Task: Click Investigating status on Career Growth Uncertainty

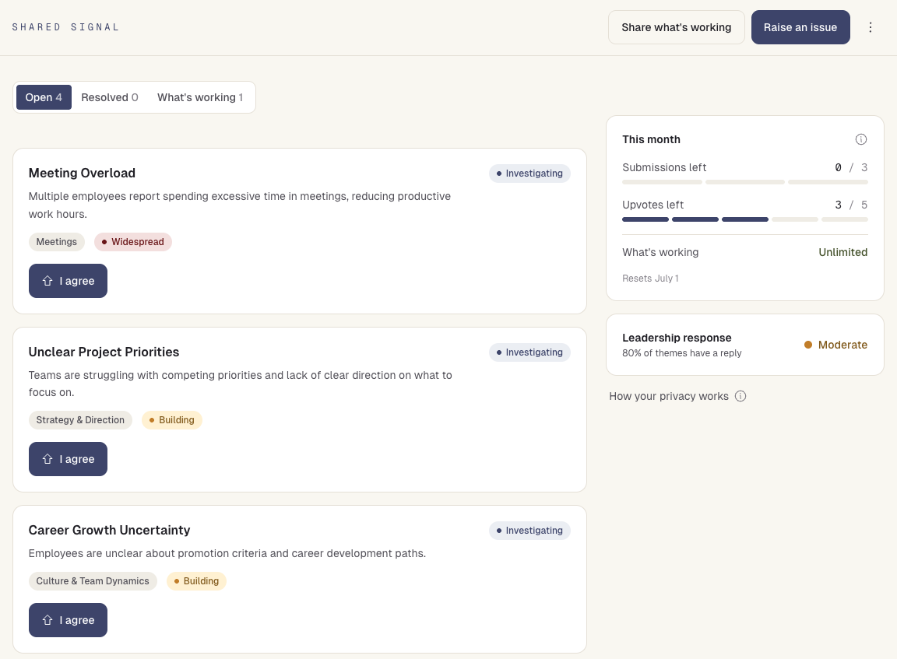Action: click(529, 531)
